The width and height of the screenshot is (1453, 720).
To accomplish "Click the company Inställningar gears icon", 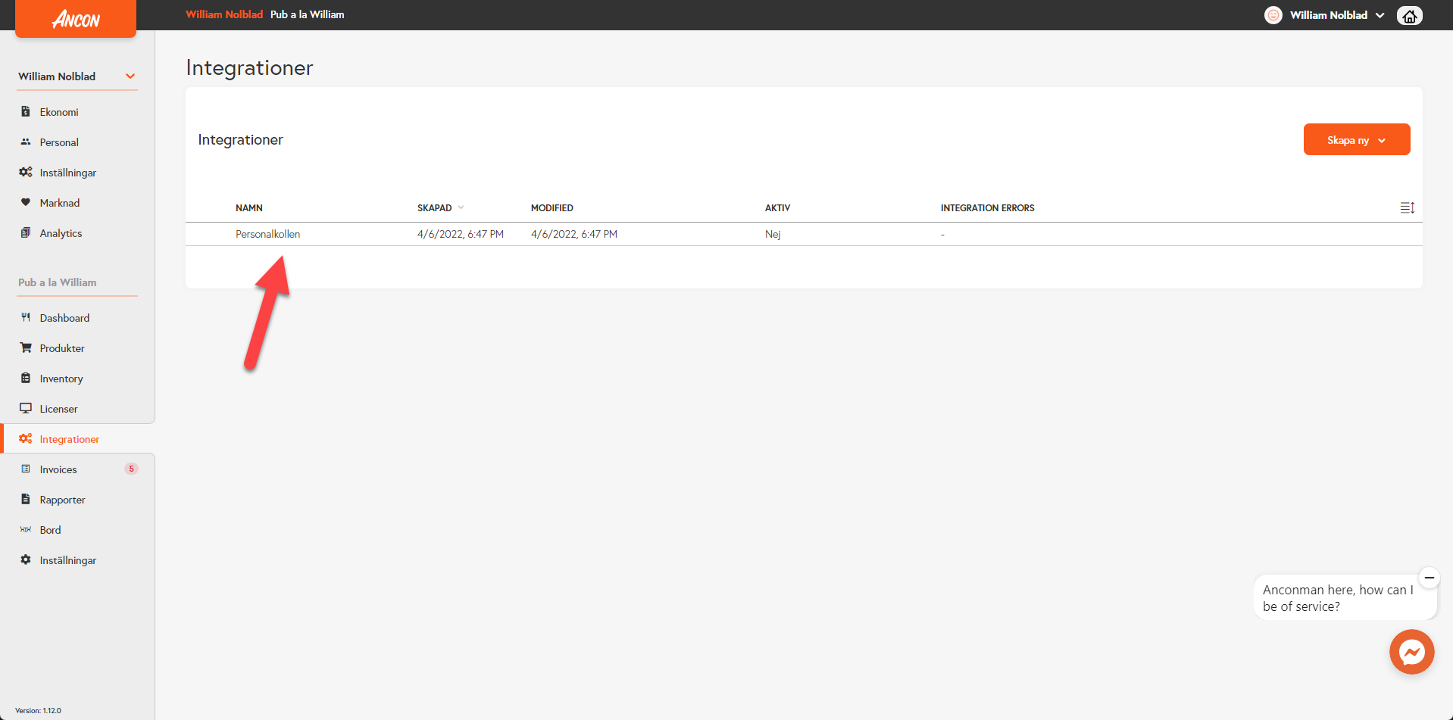I will 26,172.
